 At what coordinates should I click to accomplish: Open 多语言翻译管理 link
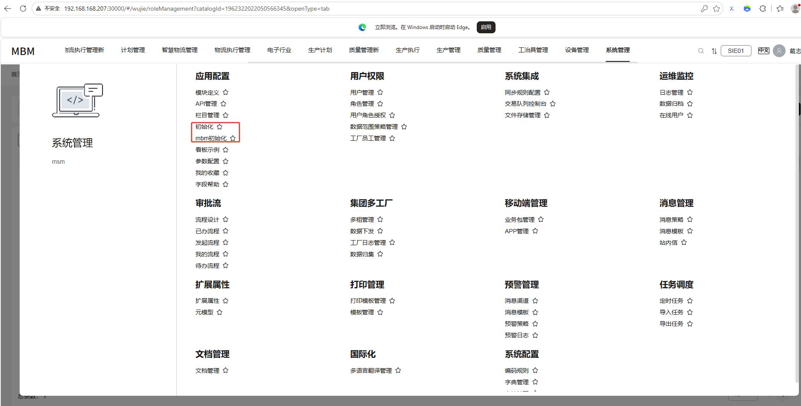click(x=371, y=371)
